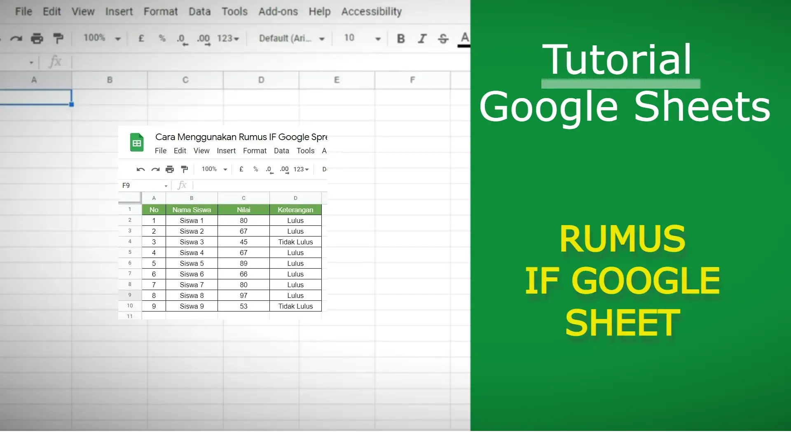Increase decimal places in background toolbar
This screenshot has width=791, height=445.
(x=204, y=39)
